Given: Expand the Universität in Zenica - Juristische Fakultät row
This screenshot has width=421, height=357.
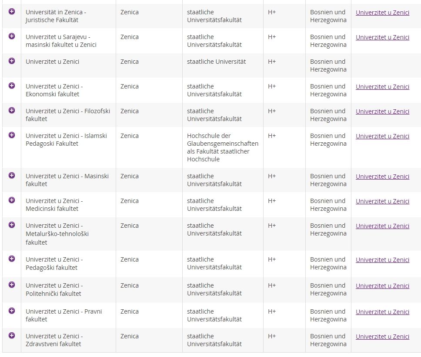Looking at the screenshot, I should coord(12,12).
